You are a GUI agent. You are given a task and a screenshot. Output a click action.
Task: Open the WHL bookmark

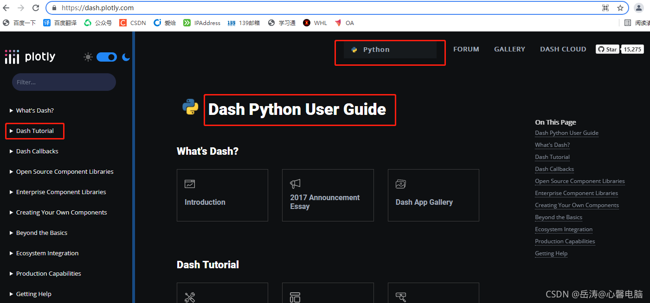315,23
